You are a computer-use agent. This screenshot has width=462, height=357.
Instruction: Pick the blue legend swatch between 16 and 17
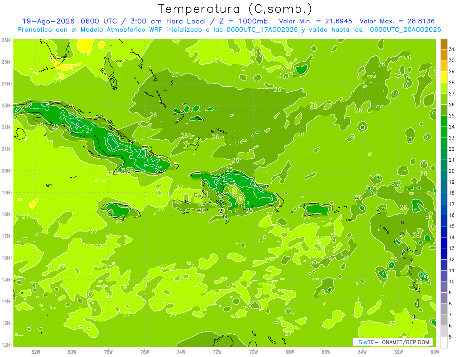444,210
